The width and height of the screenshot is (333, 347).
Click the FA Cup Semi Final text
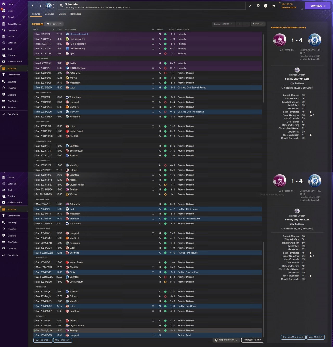(x=187, y=306)
